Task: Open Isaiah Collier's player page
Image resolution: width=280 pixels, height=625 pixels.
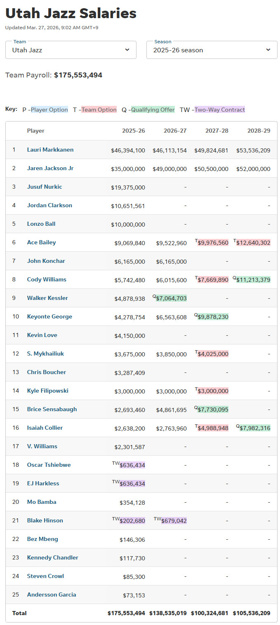Action: coord(45,428)
